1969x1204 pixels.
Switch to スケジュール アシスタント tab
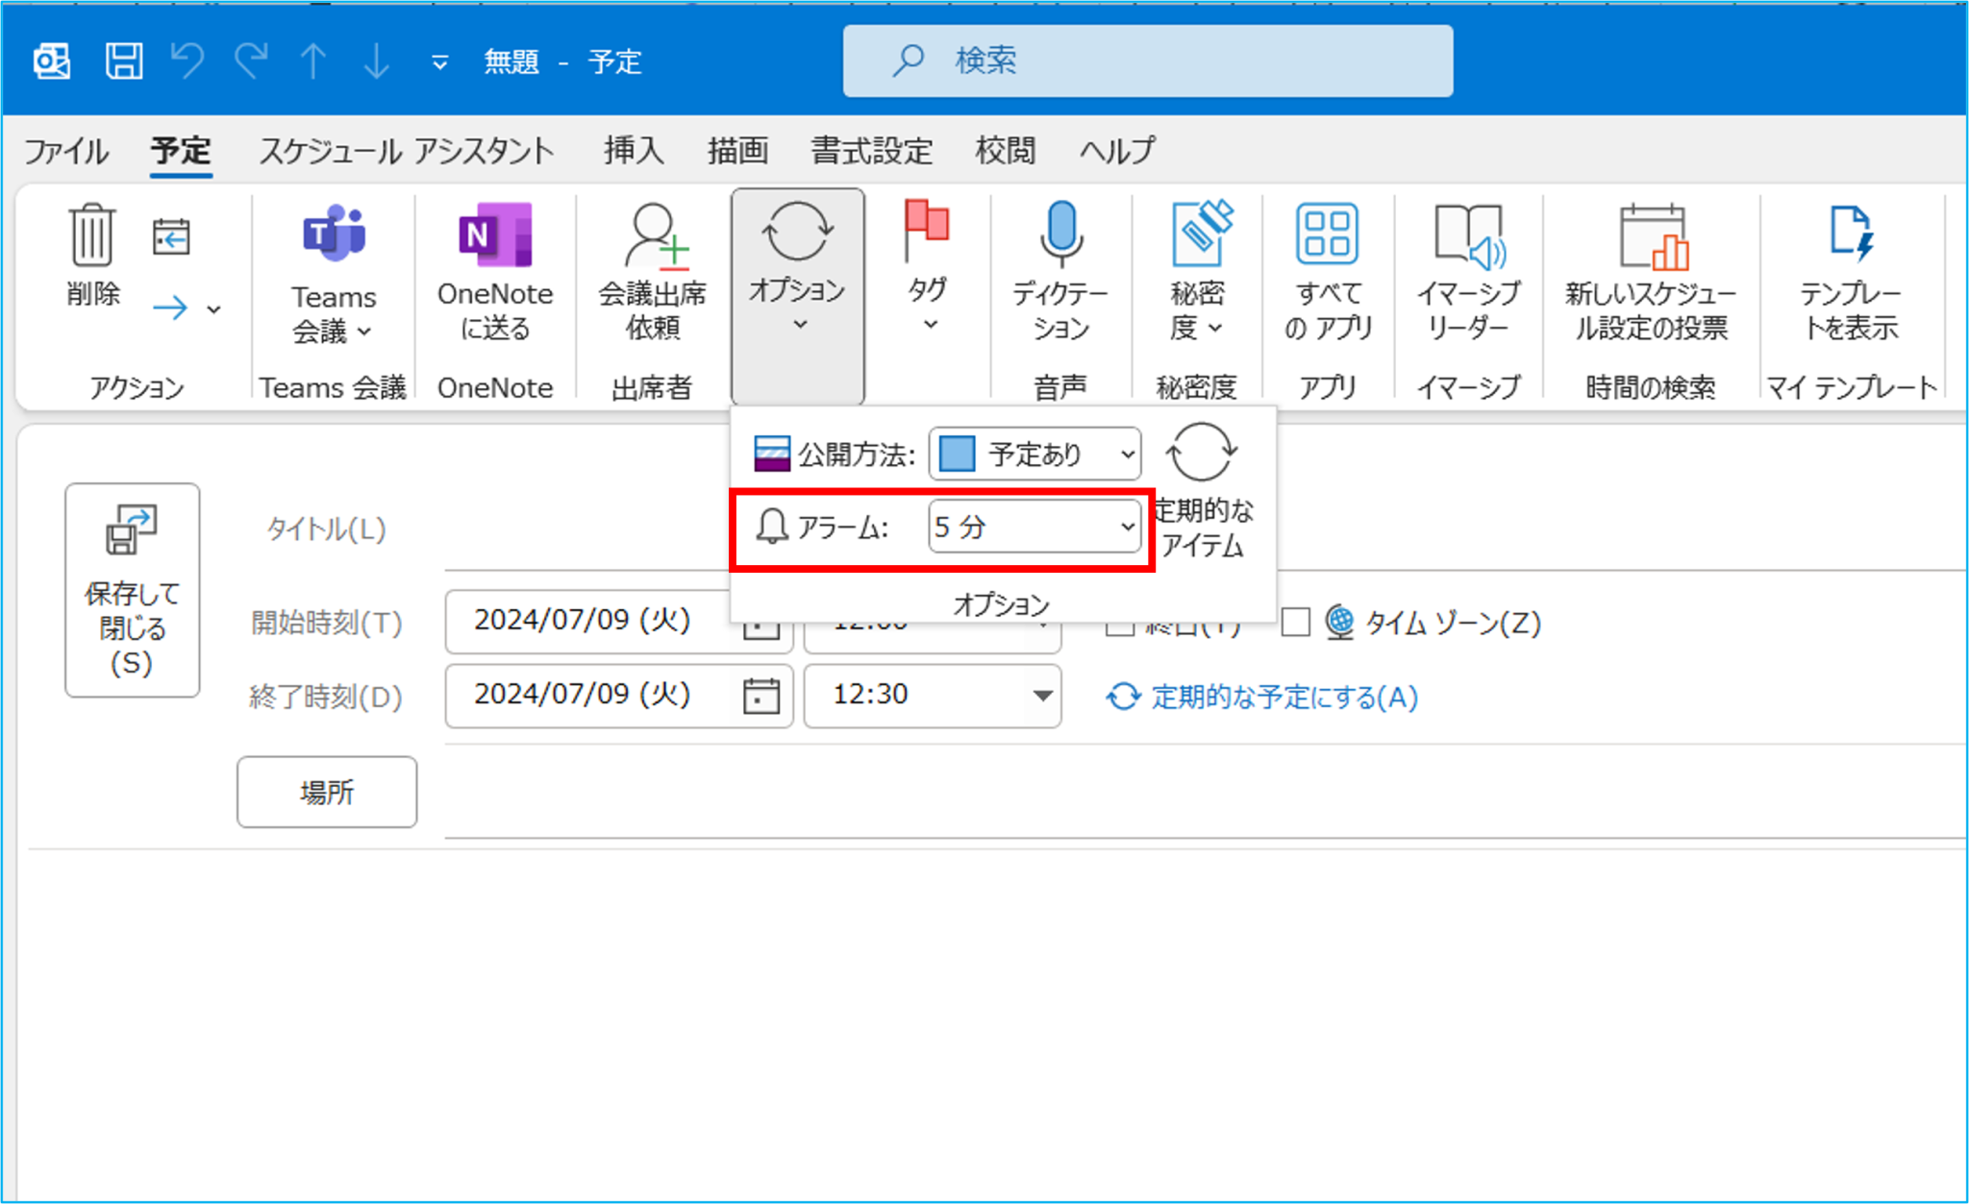[407, 150]
